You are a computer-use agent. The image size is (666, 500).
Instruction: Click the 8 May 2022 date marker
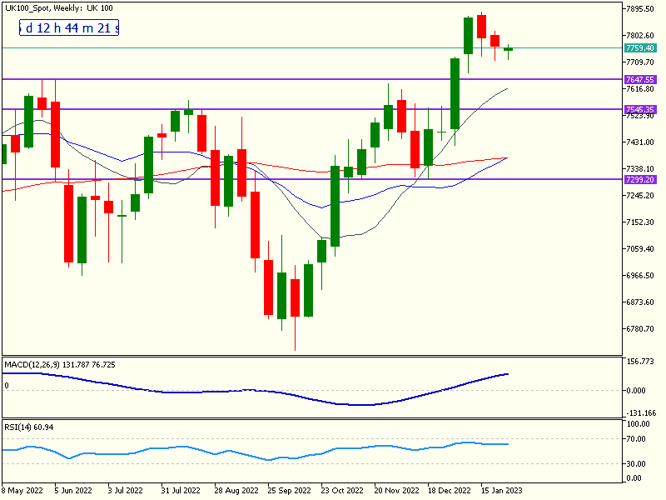click(x=23, y=492)
